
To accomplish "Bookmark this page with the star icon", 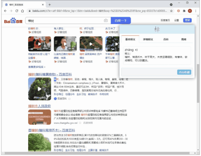I will point(171,11).
